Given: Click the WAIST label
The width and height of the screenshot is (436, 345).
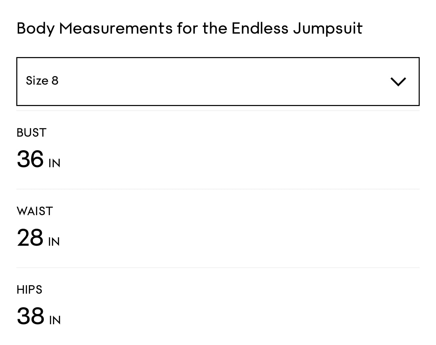Looking at the screenshot, I should pos(34,211).
